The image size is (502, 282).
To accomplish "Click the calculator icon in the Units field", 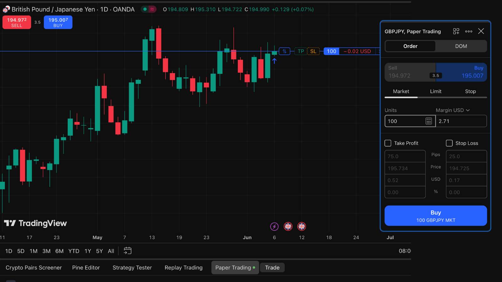I will pyautogui.click(x=428, y=121).
